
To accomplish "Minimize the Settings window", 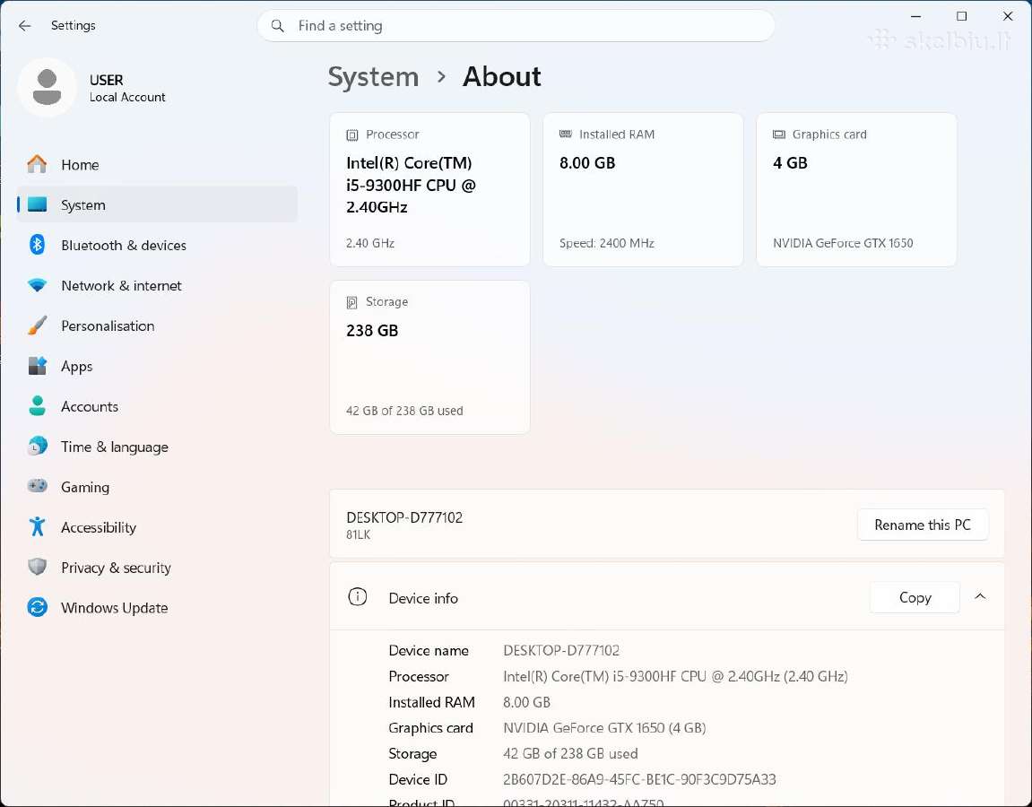I will [915, 16].
